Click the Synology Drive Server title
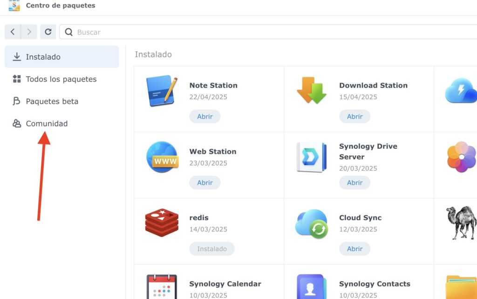Screen dimensions: 477x299 coord(368,151)
